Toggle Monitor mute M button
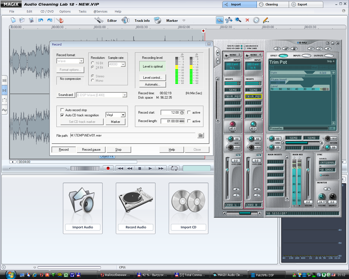349x279 pixels. tap(327, 189)
